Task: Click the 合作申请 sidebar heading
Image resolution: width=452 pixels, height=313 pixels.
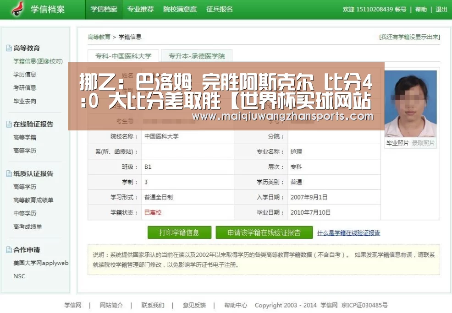Action: (x=27, y=250)
